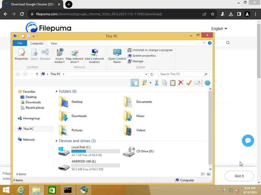Click the Explorer refresh button

click(x=152, y=74)
